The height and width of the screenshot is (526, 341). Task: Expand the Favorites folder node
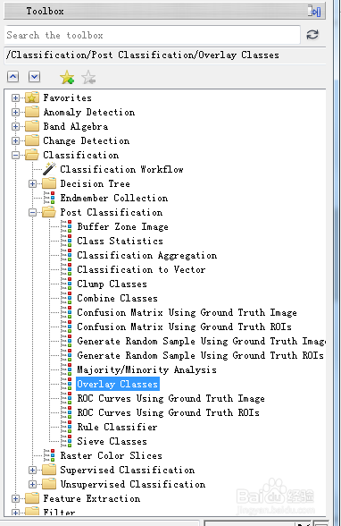[x=15, y=98]
